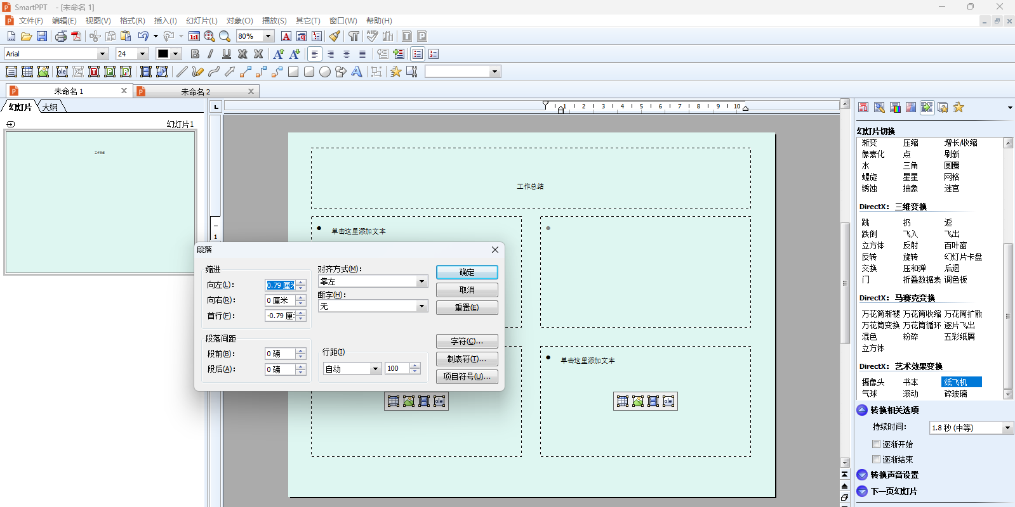The height and width of the screenshot is (507, 1015).
Task: Toggle the bulleted list button
Action: pyautogui.click(x=418, y=54)
